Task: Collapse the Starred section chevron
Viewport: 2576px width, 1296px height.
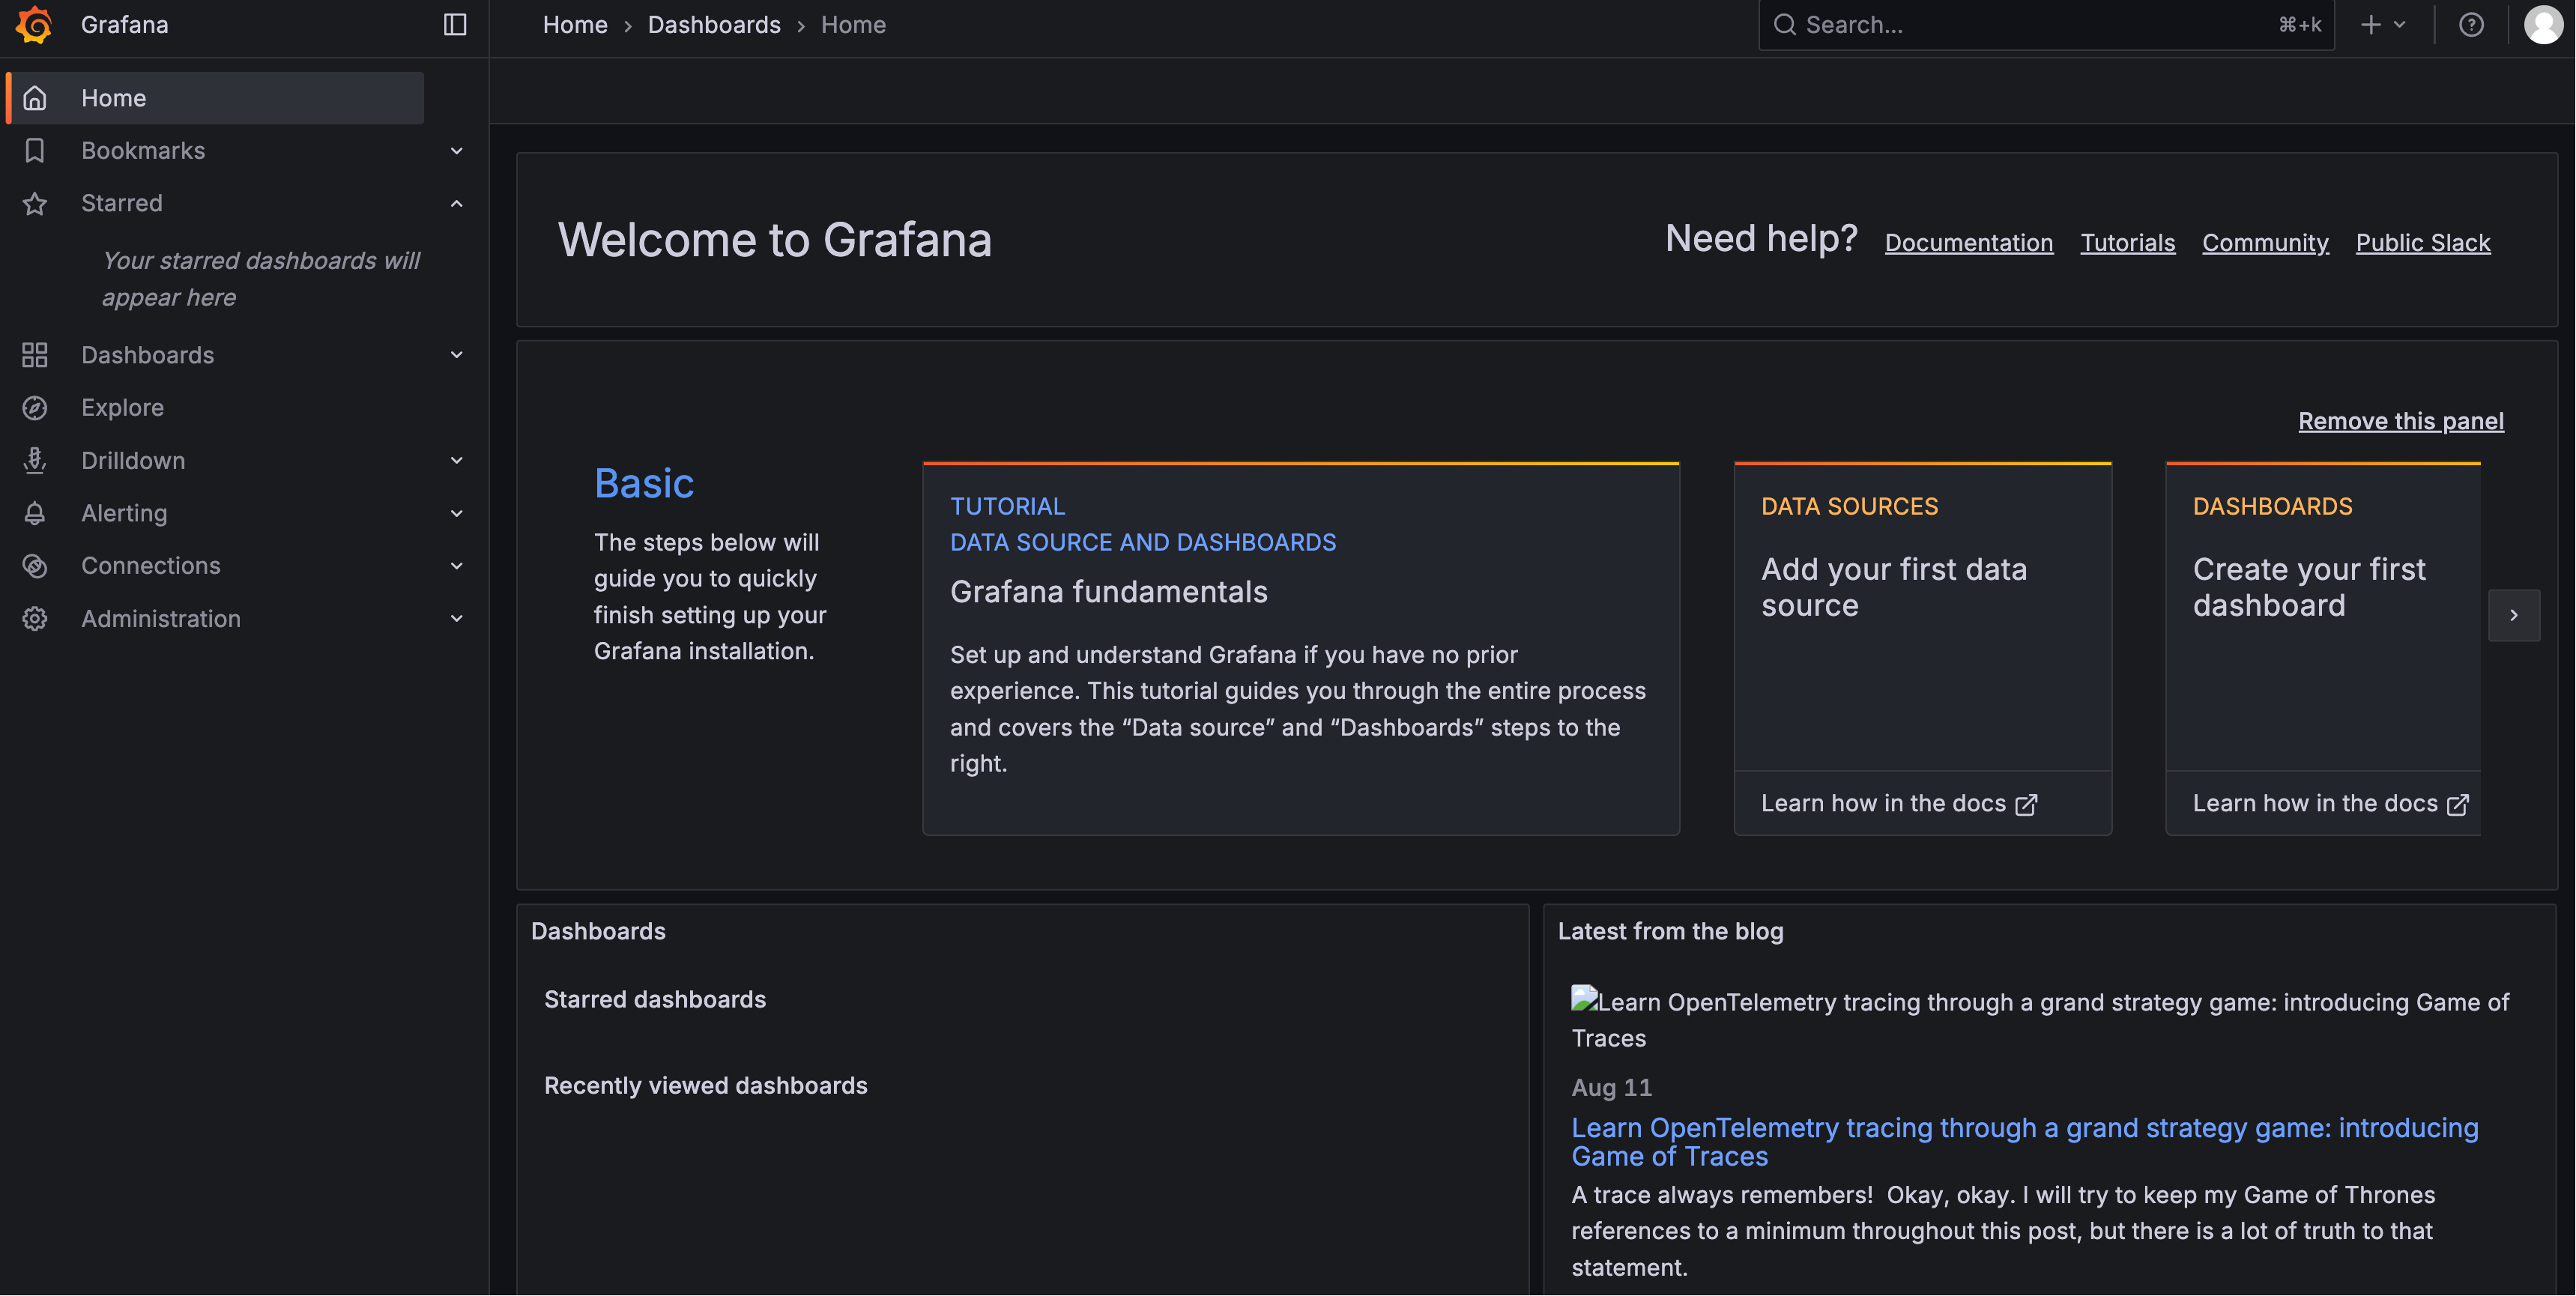Action: [x=457, y=203]
